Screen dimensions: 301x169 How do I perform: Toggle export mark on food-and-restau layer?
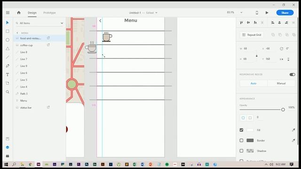pos(48,38)
